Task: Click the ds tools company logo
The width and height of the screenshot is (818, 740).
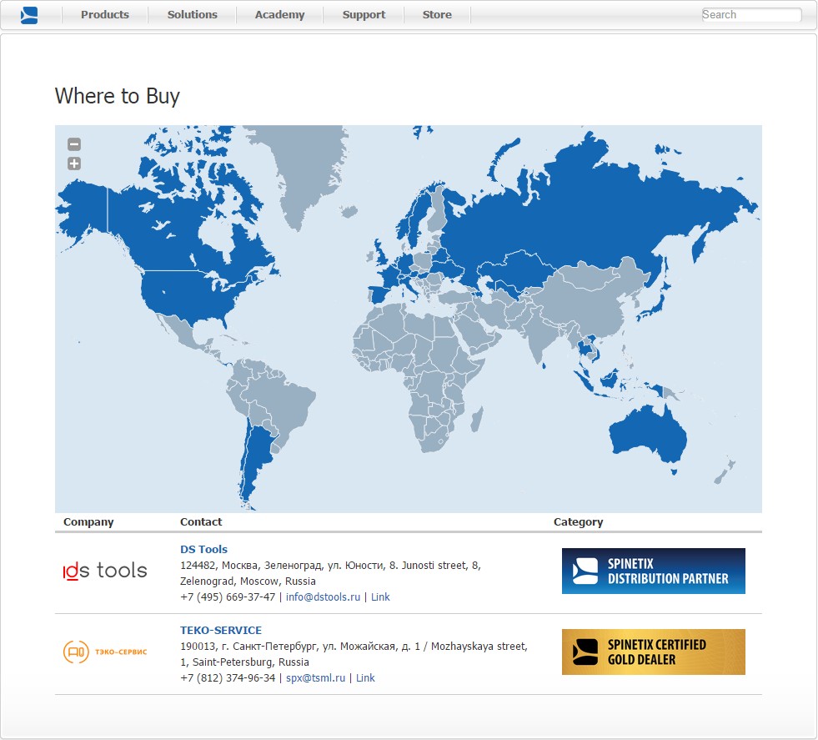Action: (105, 571)
